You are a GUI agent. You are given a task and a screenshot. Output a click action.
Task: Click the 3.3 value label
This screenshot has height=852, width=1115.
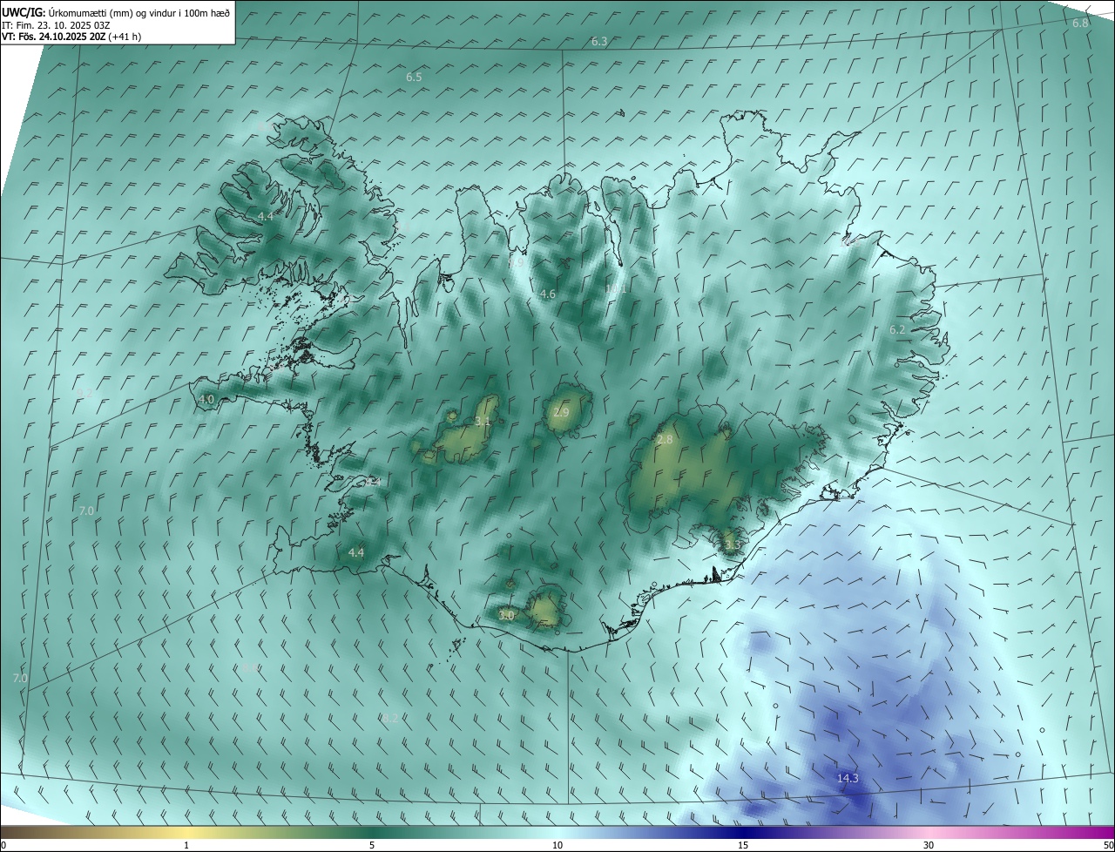coord(732,545)
